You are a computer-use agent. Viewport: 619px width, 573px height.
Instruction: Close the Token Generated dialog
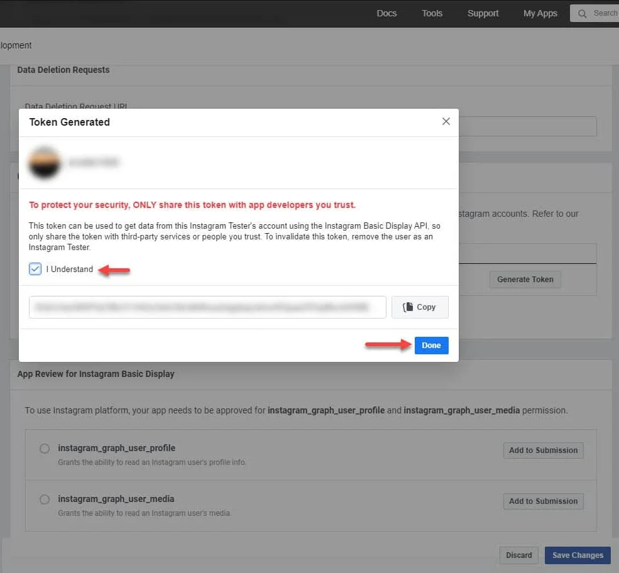(446, 121)
